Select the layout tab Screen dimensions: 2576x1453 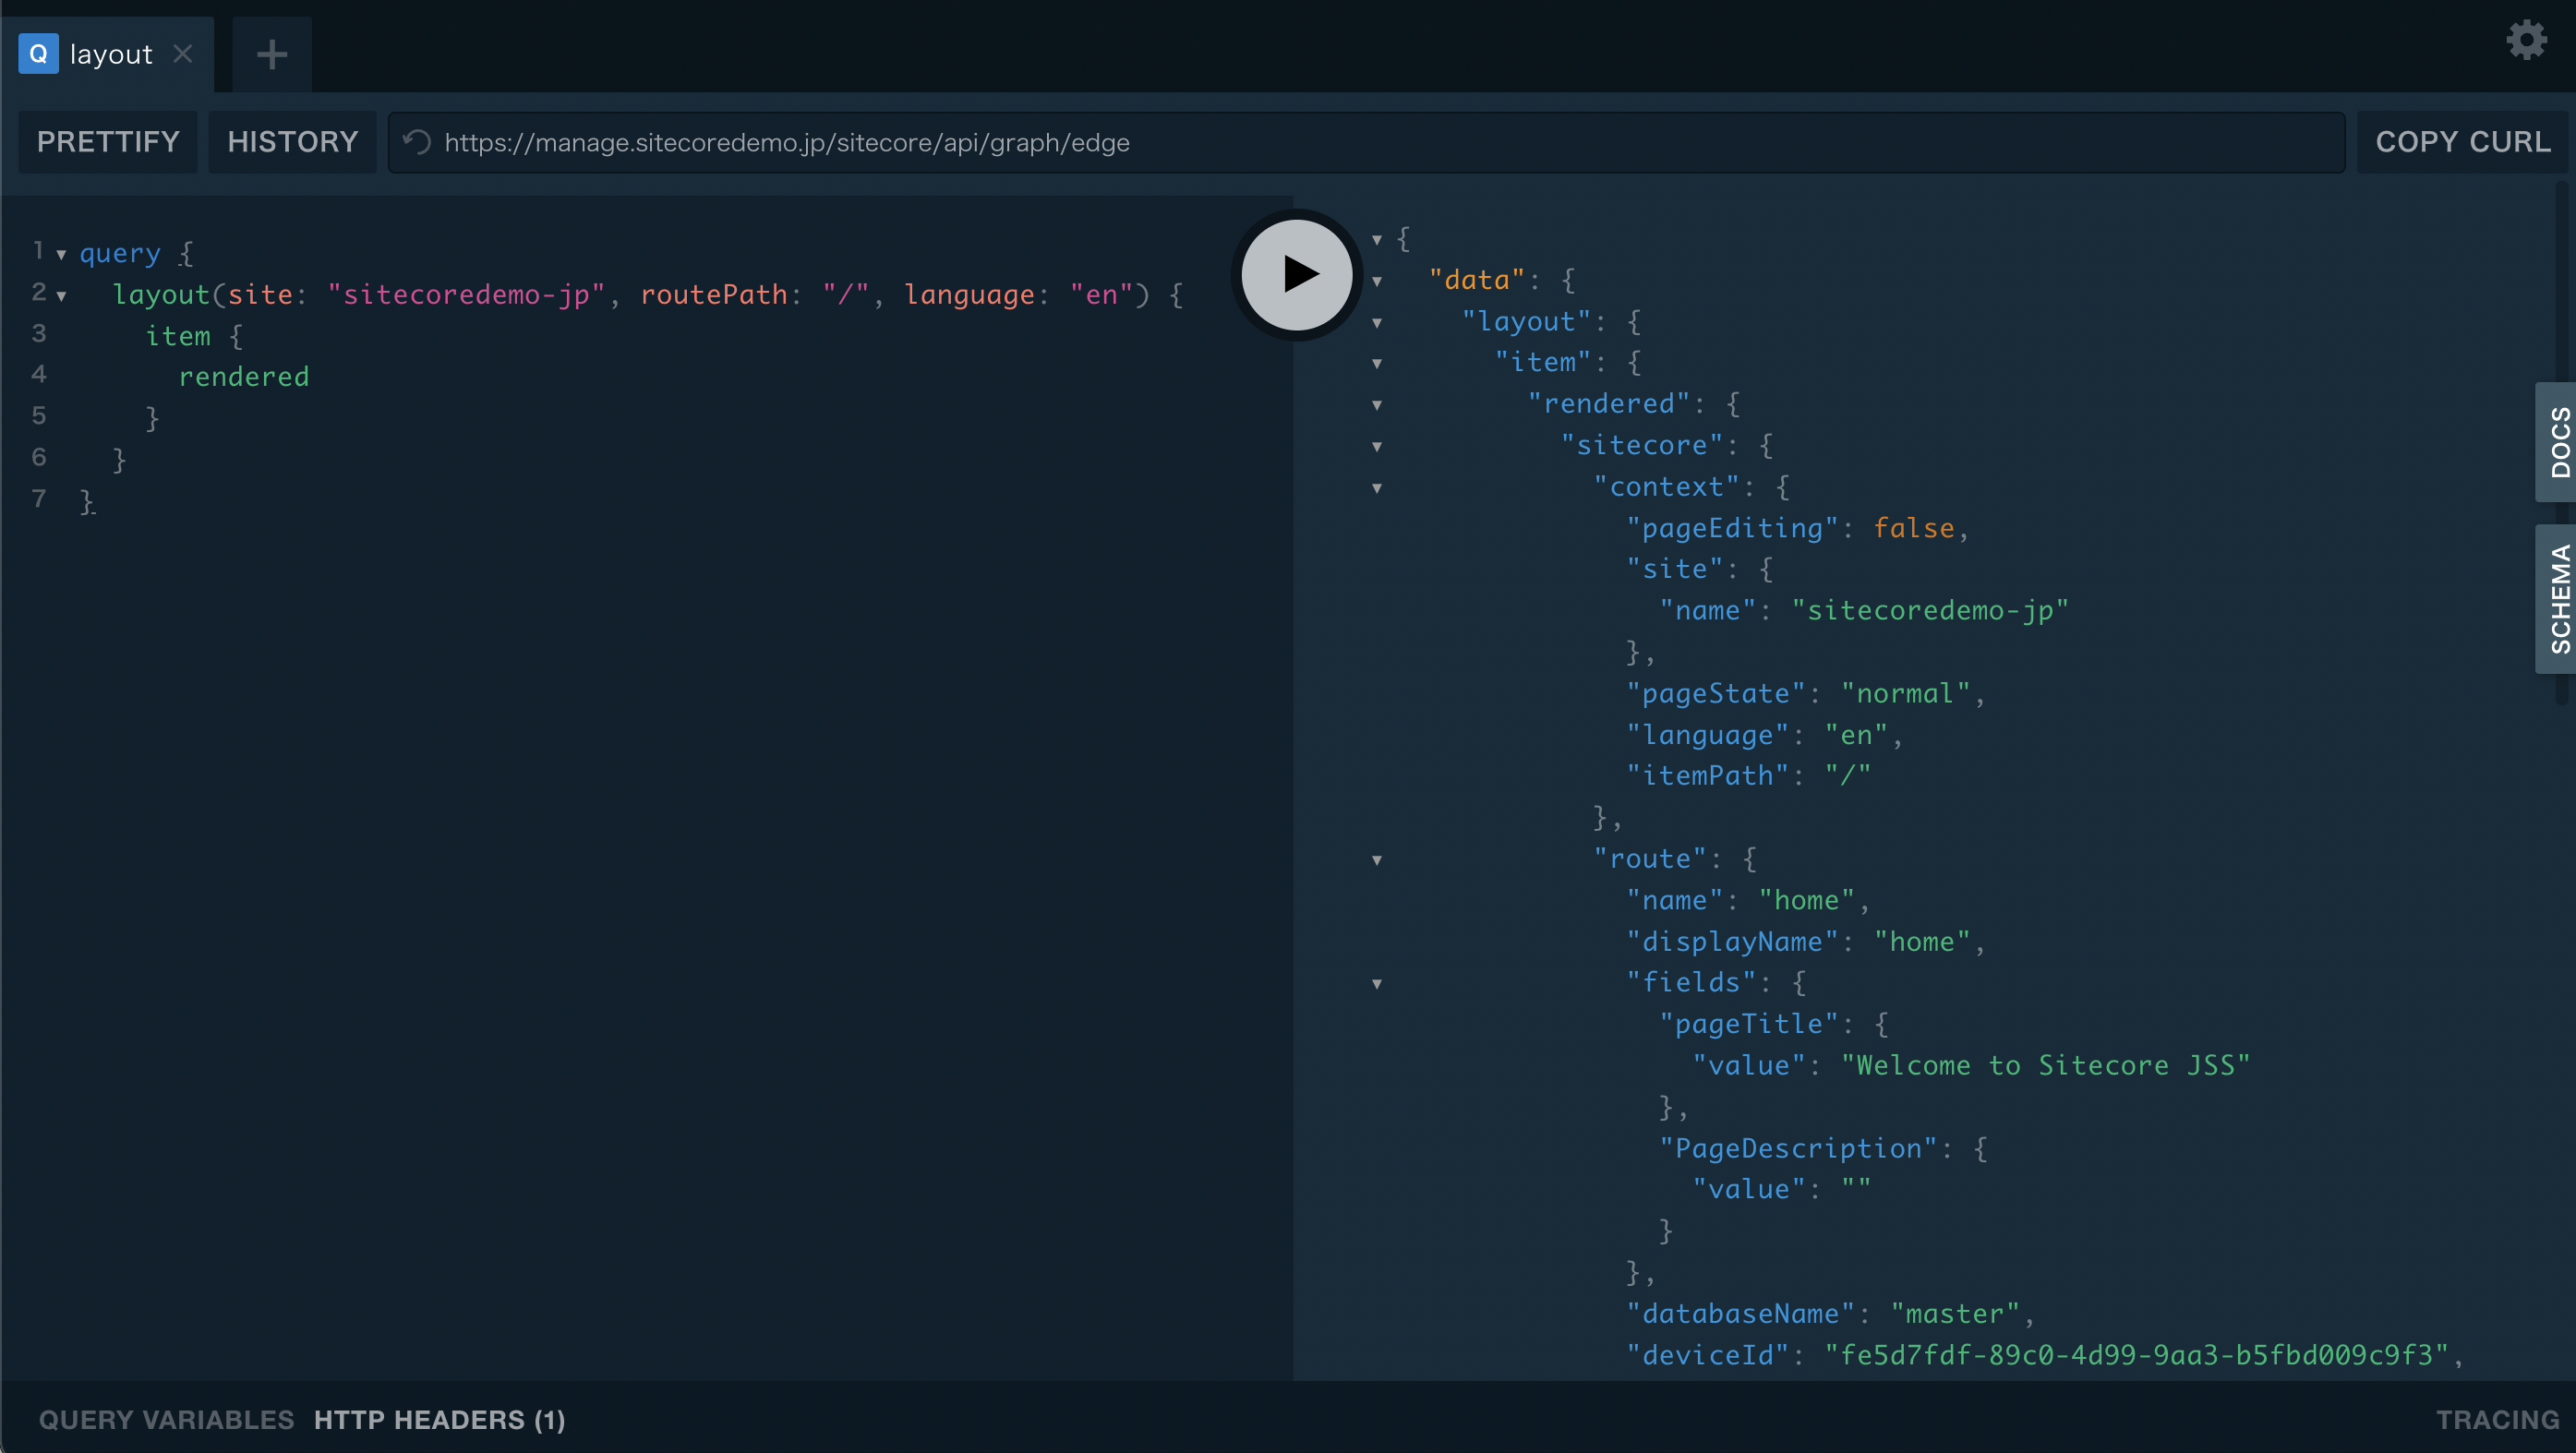tap(108, 54)
